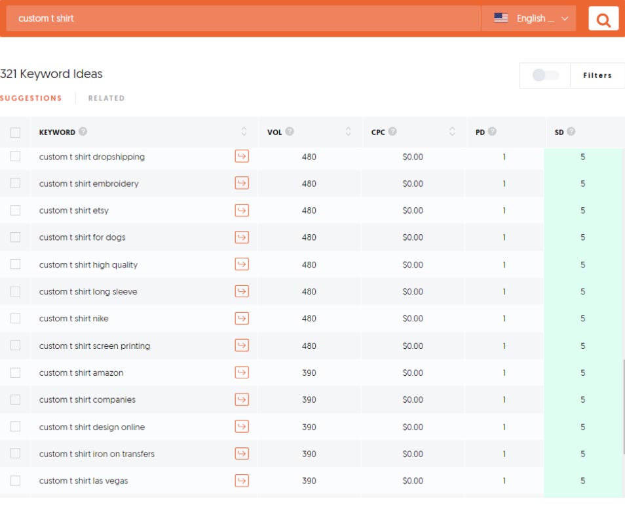
Task: Open arrow icon for custom t shirt companies
Action: 242,399
